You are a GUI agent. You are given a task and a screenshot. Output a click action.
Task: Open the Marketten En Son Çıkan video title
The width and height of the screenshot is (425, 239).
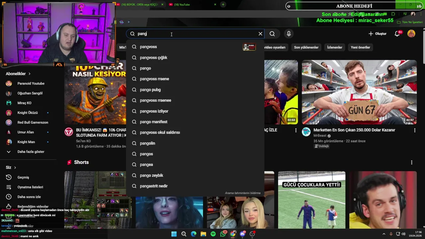point(354,130)
